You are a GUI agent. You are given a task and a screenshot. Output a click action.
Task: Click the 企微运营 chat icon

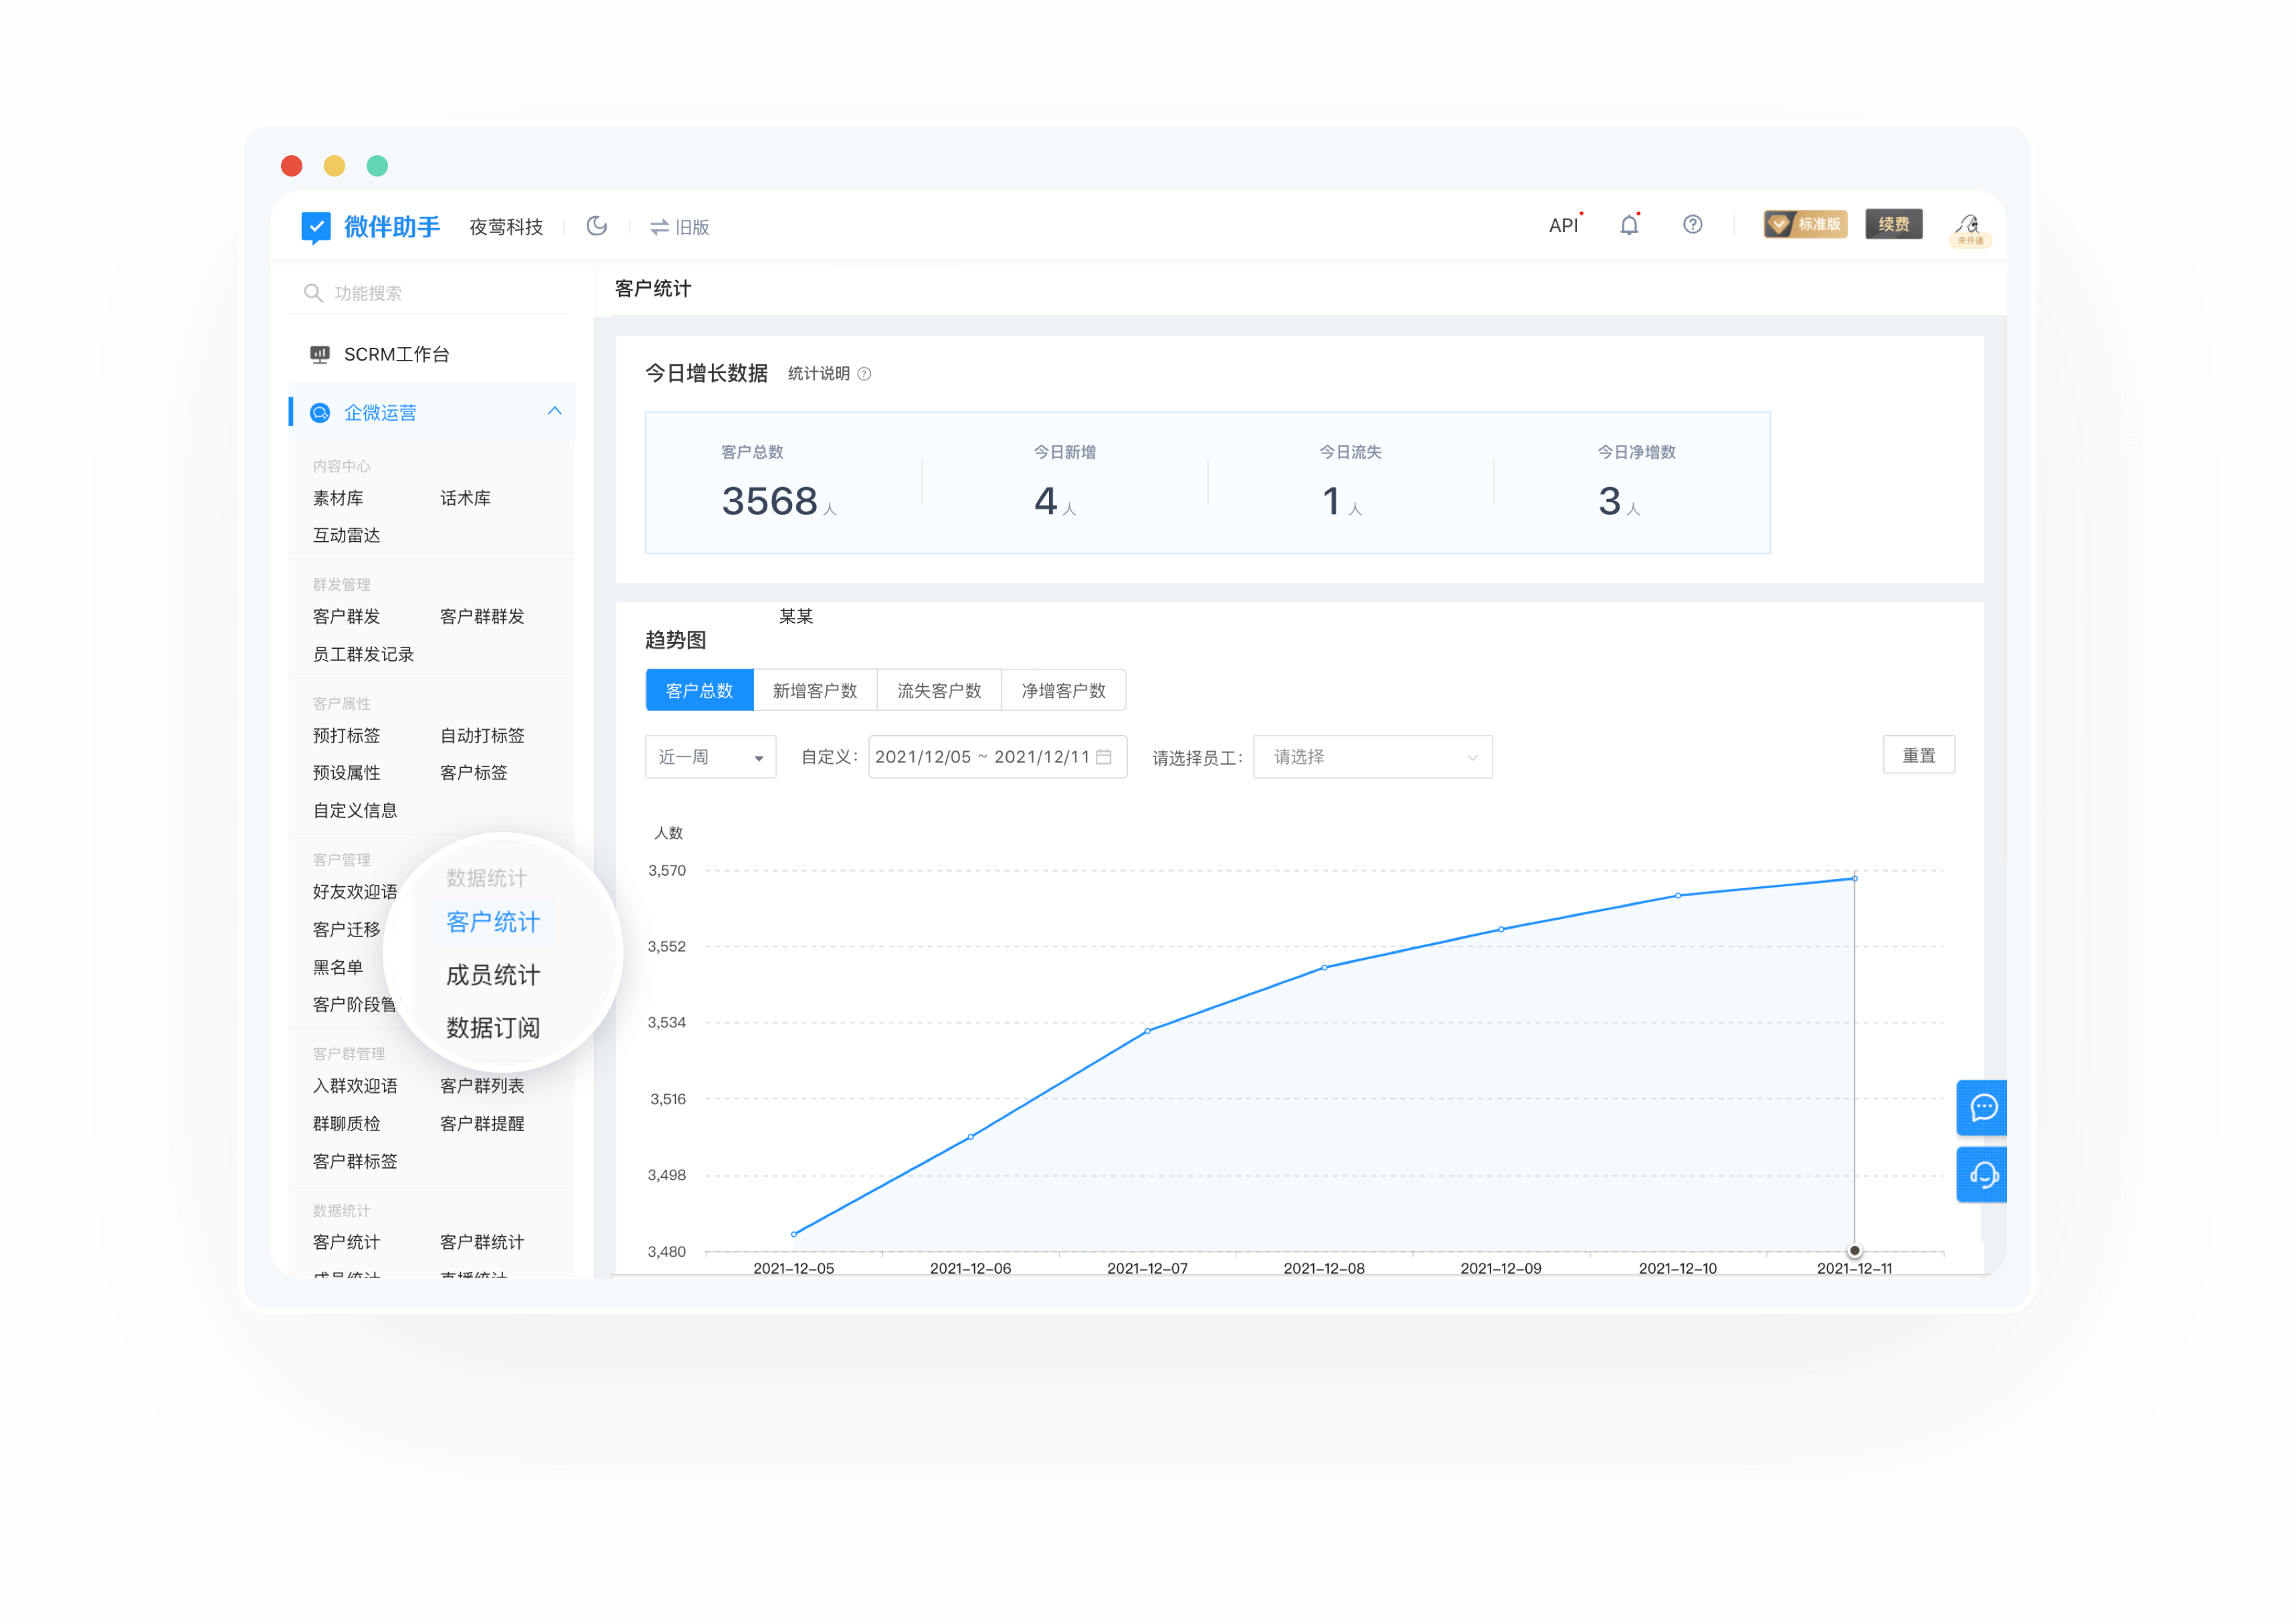tap(320, 413)
